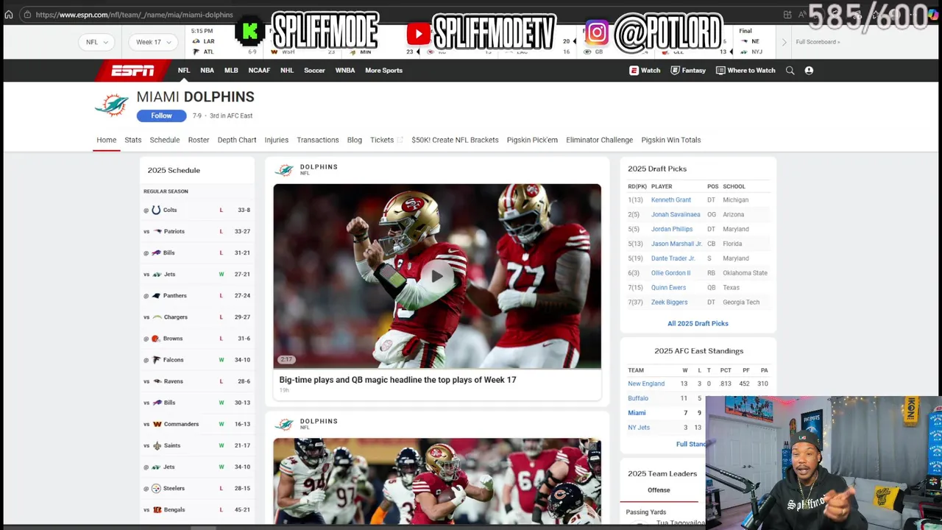Image resolution: width=942 pixels, height=530 pixels.
Task: Open the WNBA menu item
Action: [x=345, y=71]
